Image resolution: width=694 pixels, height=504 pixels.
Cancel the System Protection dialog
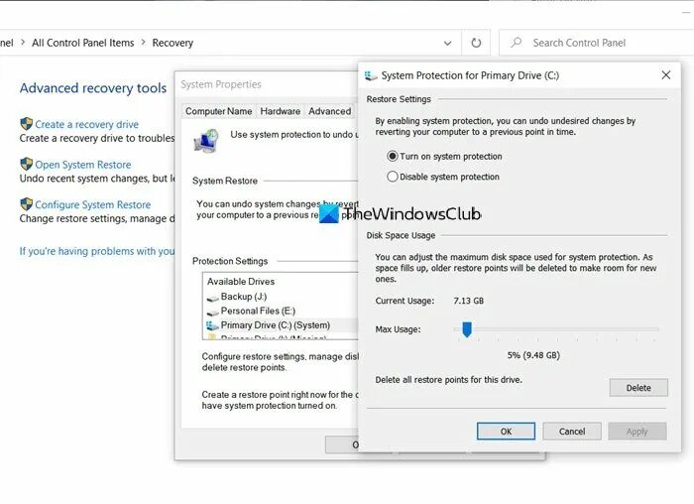tap(572, 432)
